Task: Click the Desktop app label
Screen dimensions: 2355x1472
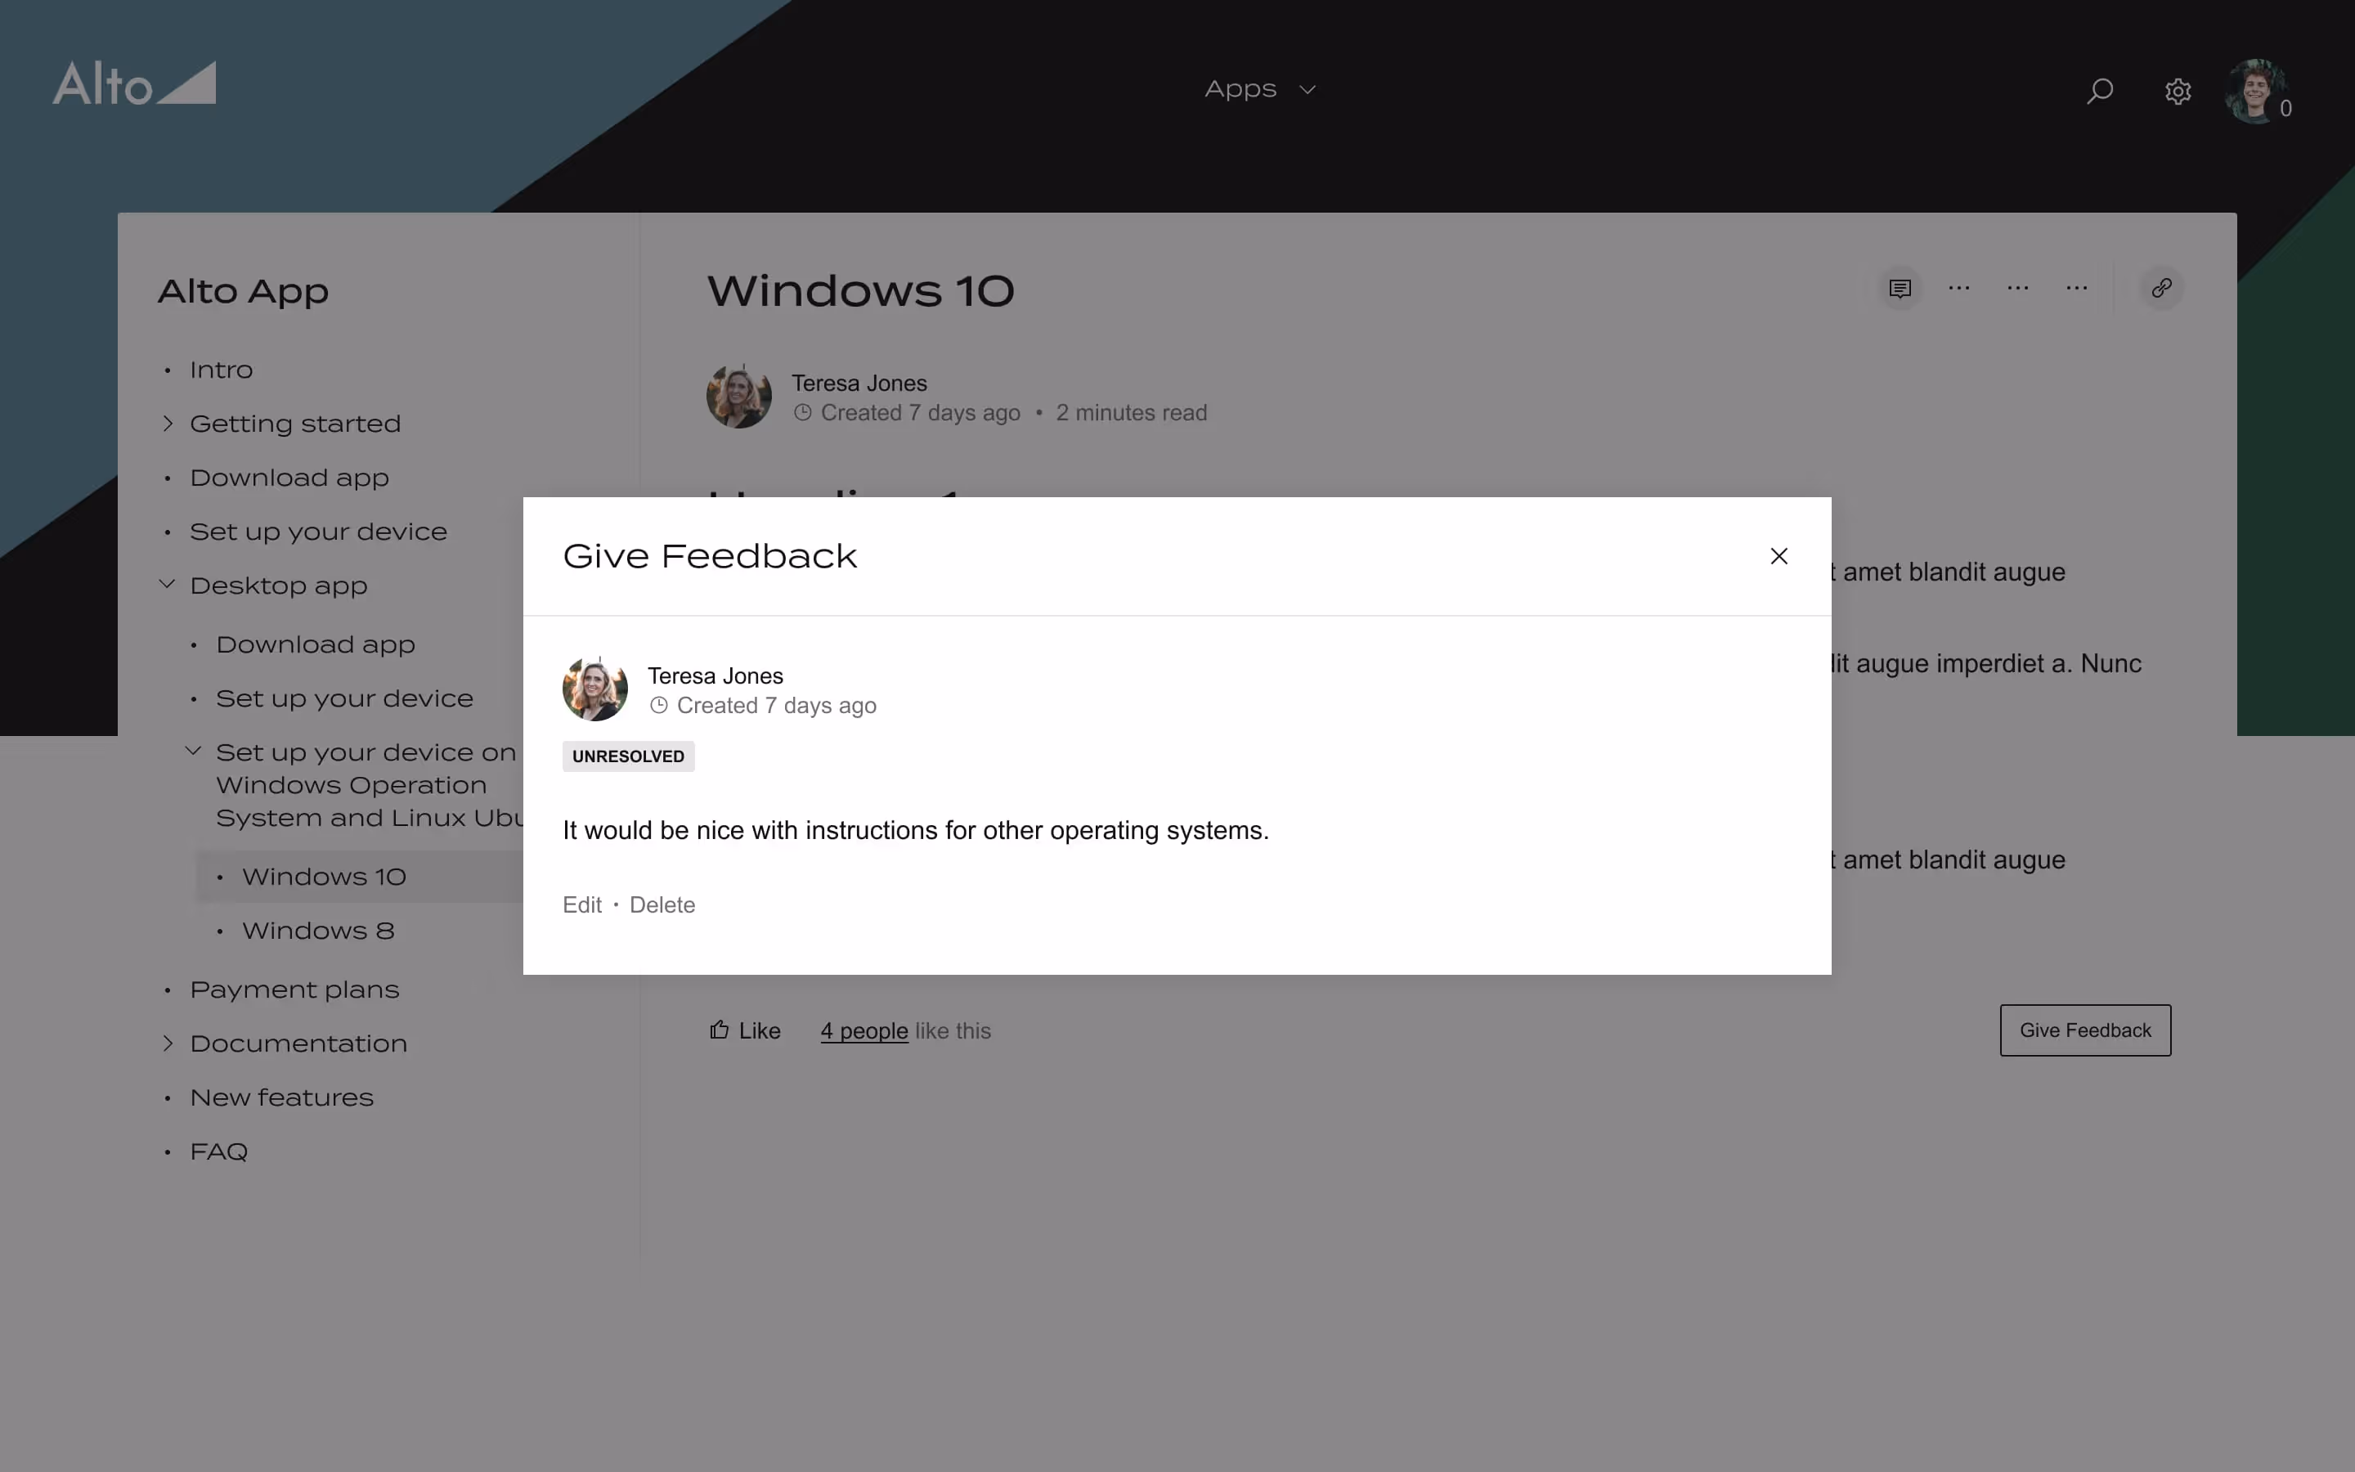Action: (278, 586)
